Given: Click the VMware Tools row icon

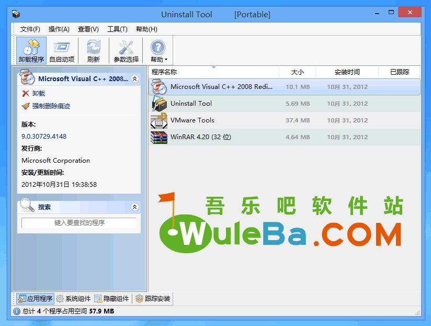Looking at the screenshot, I should [x=159, y=120].
